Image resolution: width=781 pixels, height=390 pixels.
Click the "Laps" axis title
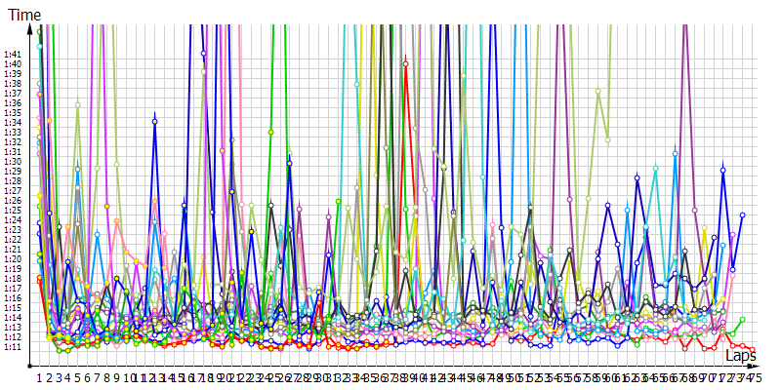pos(741,356)
